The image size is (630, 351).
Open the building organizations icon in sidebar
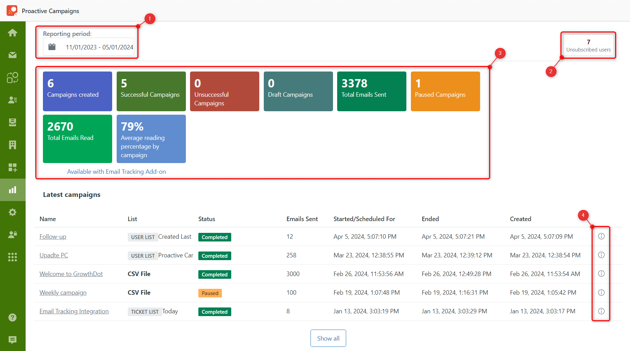coord(12,145)
